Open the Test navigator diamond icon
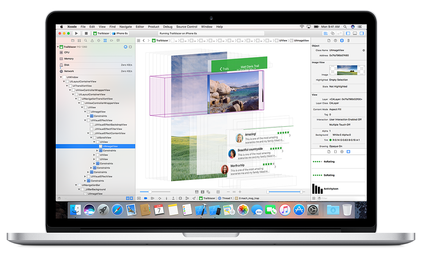Image resolution: width=426 pixels, height=259 pixels. click(x=99, y=40)
